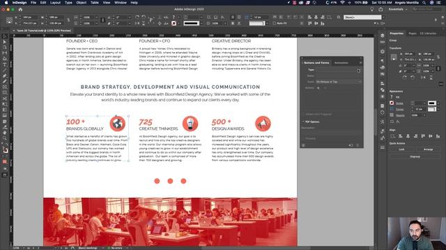This screenshot has height=250, width=446.
Task: Select the Selection tool in the toolbox
Action: coord(5,36)
